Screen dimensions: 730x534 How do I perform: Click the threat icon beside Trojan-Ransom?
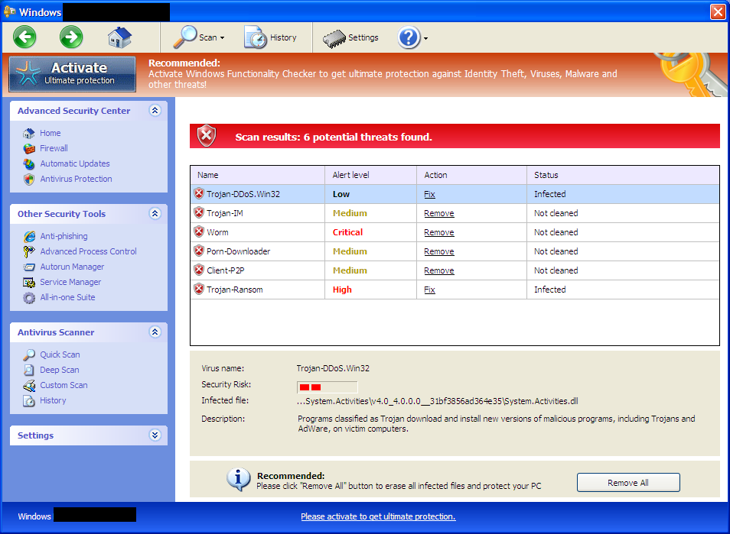tap(199, 289)
